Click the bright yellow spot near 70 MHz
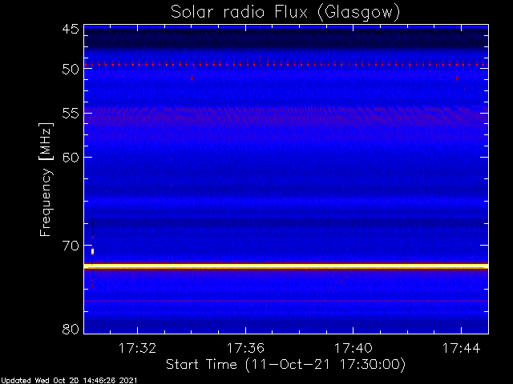Viewport: 513px width, 384px height. [x=93, y=251]
